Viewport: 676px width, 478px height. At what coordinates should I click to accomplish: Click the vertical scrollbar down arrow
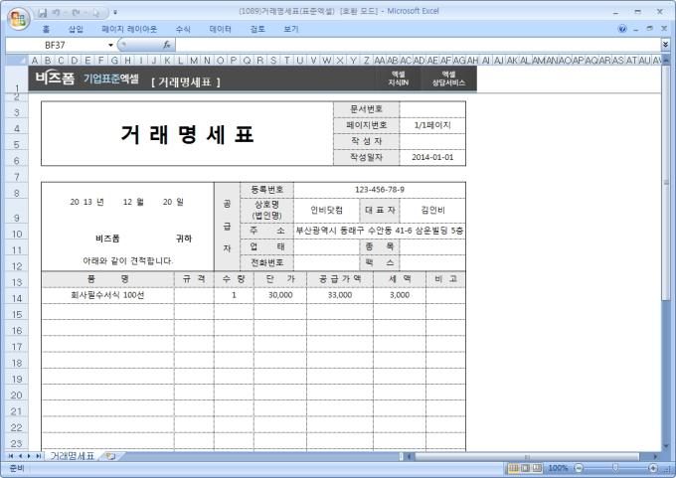(666, 446)
